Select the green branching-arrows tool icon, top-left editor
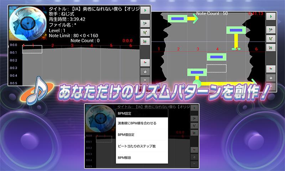Viewport: 285px width, 171px height. [x=145, y=32]
